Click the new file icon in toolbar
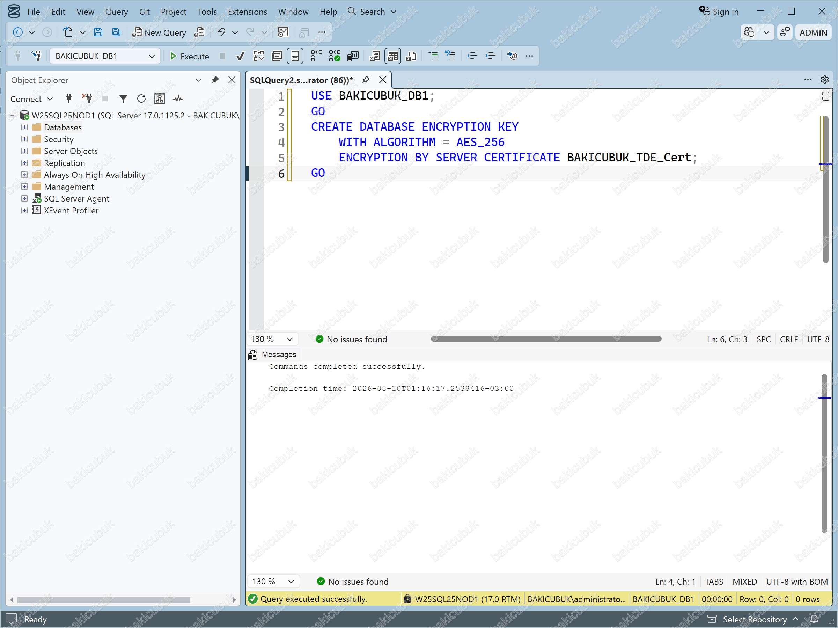 [68, 32]
